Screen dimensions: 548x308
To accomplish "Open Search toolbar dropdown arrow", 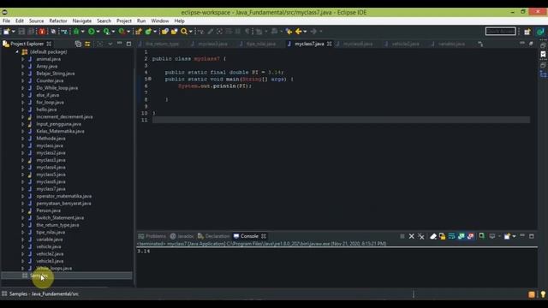I will pyautogui.click(x=190, y=32).
